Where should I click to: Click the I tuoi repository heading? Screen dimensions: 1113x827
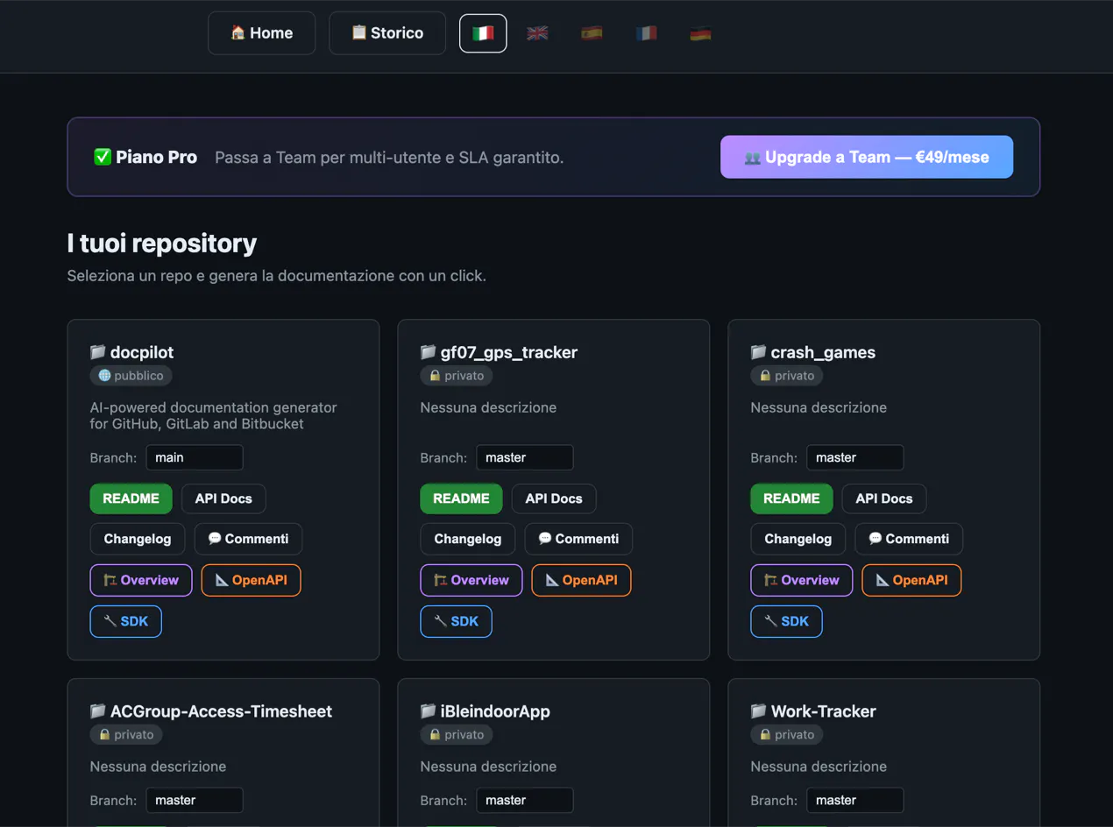point(162,244)
